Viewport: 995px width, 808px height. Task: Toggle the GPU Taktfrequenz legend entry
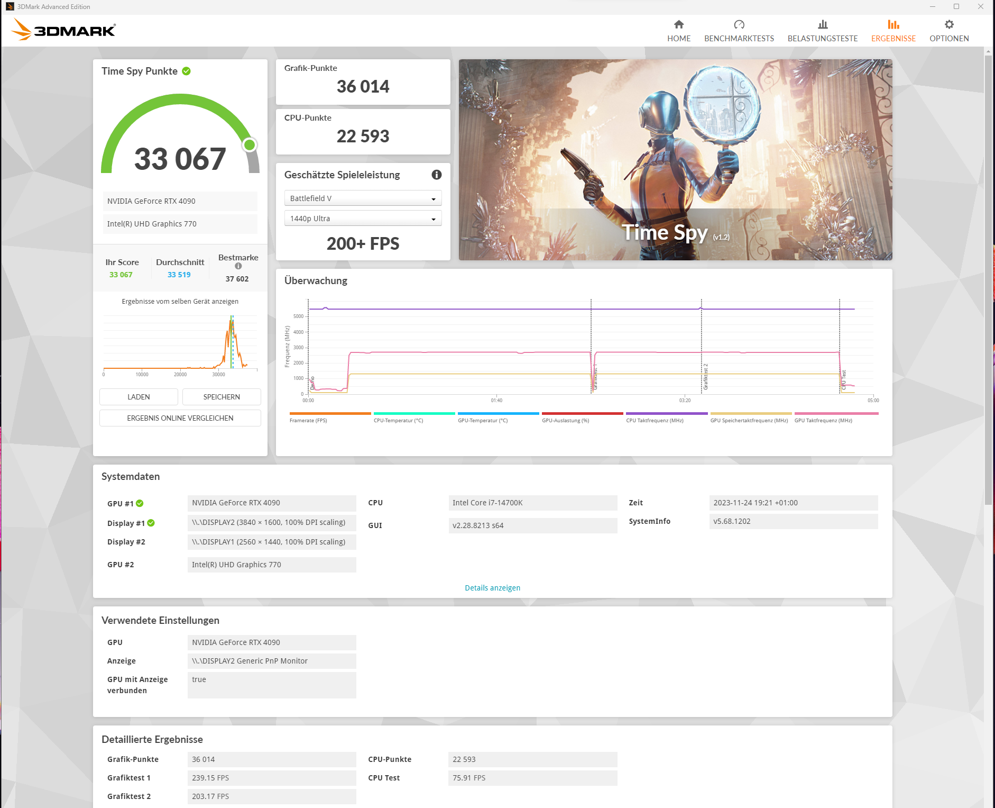836,417
